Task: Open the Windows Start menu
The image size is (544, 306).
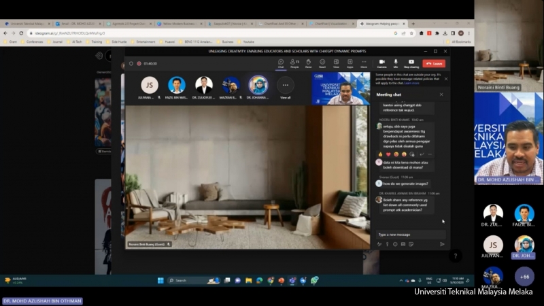Action: [162, 280]
